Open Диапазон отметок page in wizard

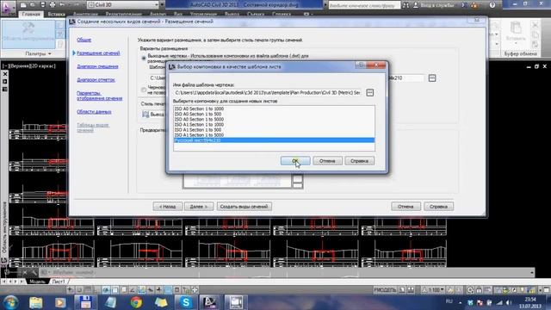[96, 80]
